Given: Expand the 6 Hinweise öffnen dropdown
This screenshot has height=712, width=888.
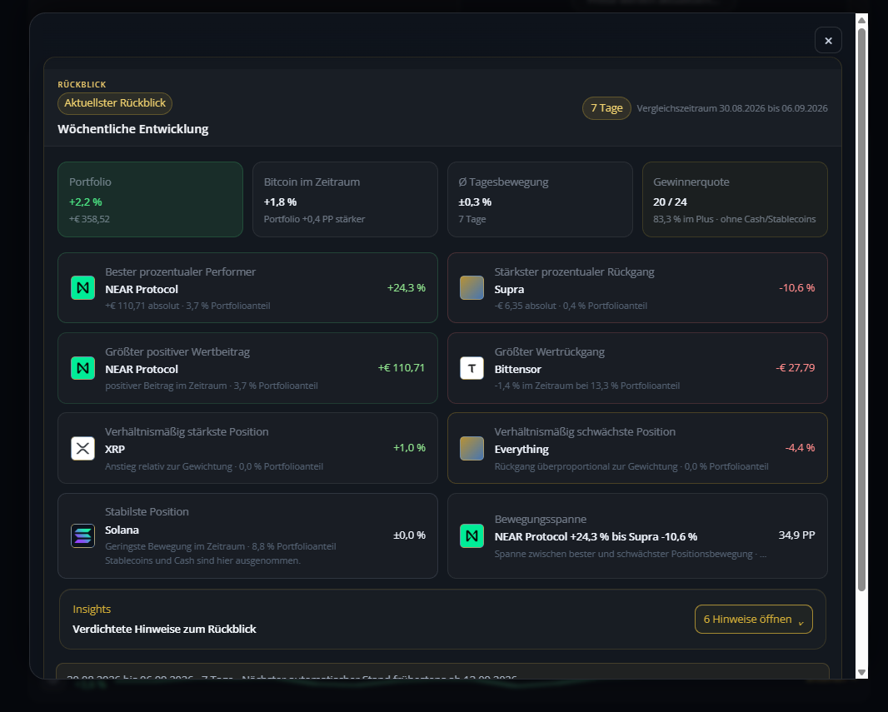Looking at the screenshot, I should [x=753, y=620].
